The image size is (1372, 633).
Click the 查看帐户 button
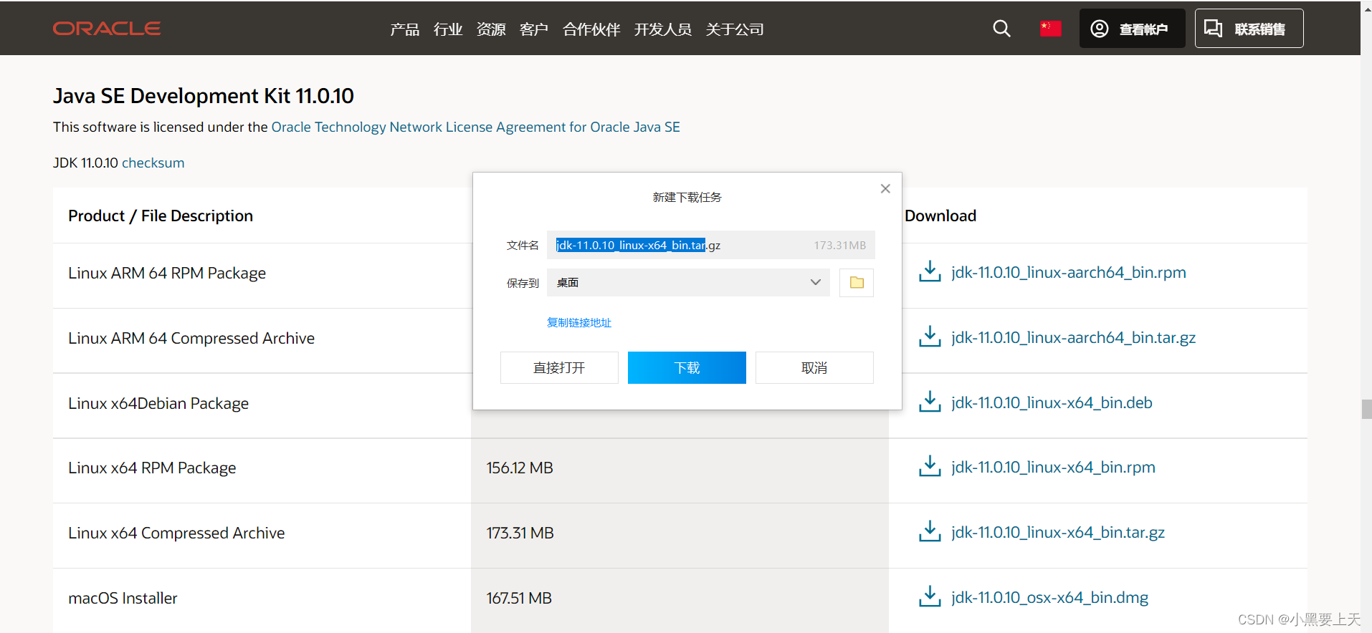click(1132, 29)
